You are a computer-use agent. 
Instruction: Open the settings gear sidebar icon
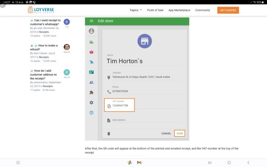[x=91, y=103]
